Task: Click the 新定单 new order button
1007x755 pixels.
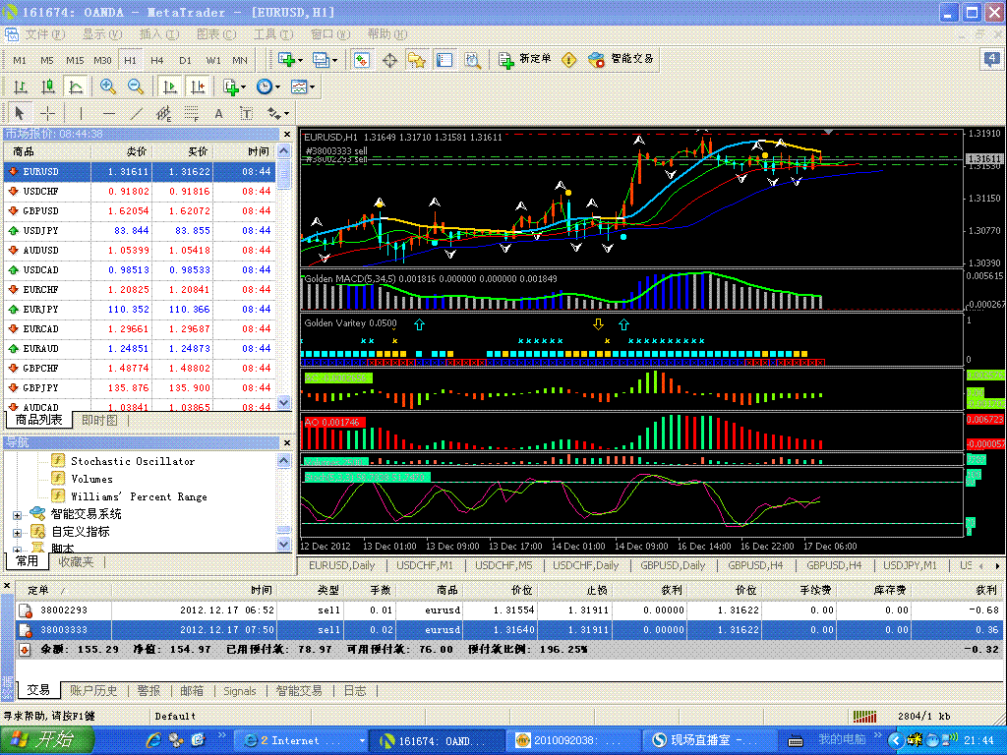Action: coord(525,59)
